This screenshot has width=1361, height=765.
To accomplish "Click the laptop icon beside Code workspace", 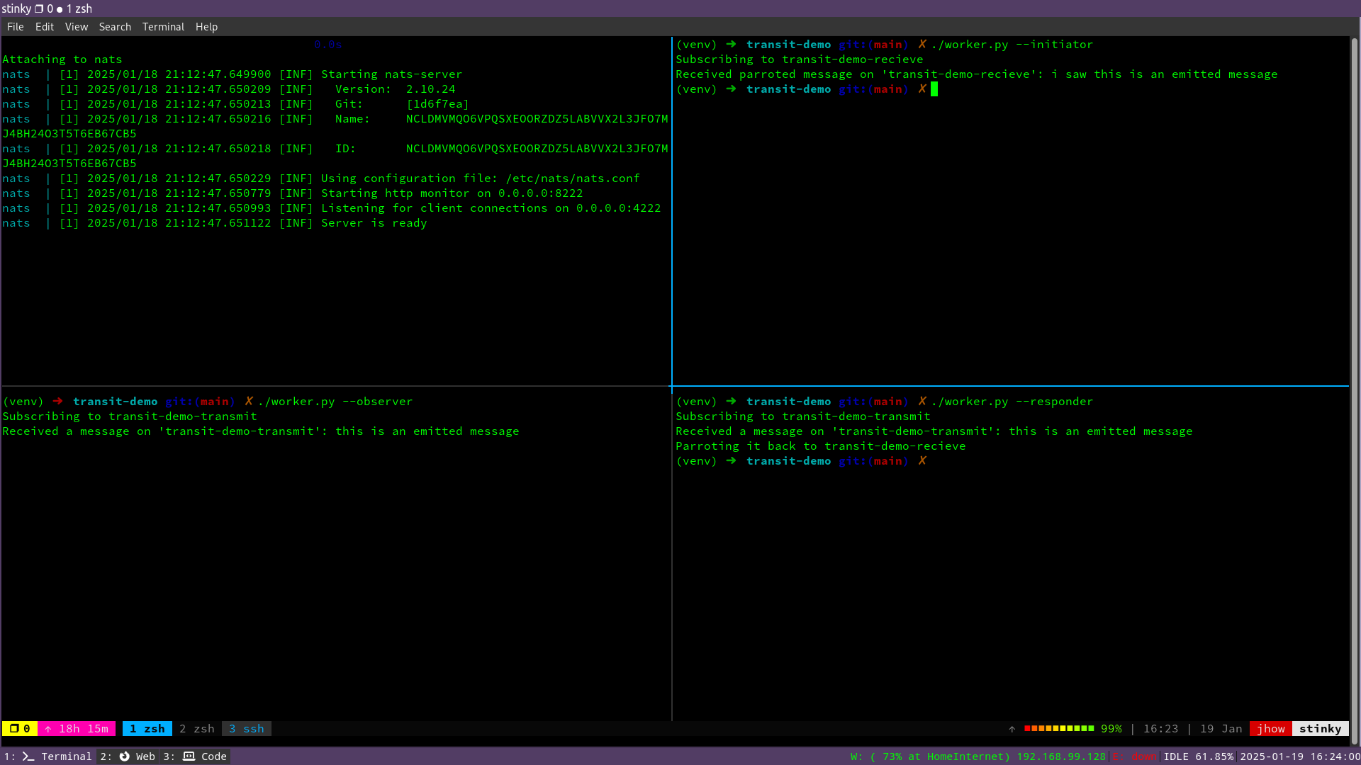I will [189, 756].
